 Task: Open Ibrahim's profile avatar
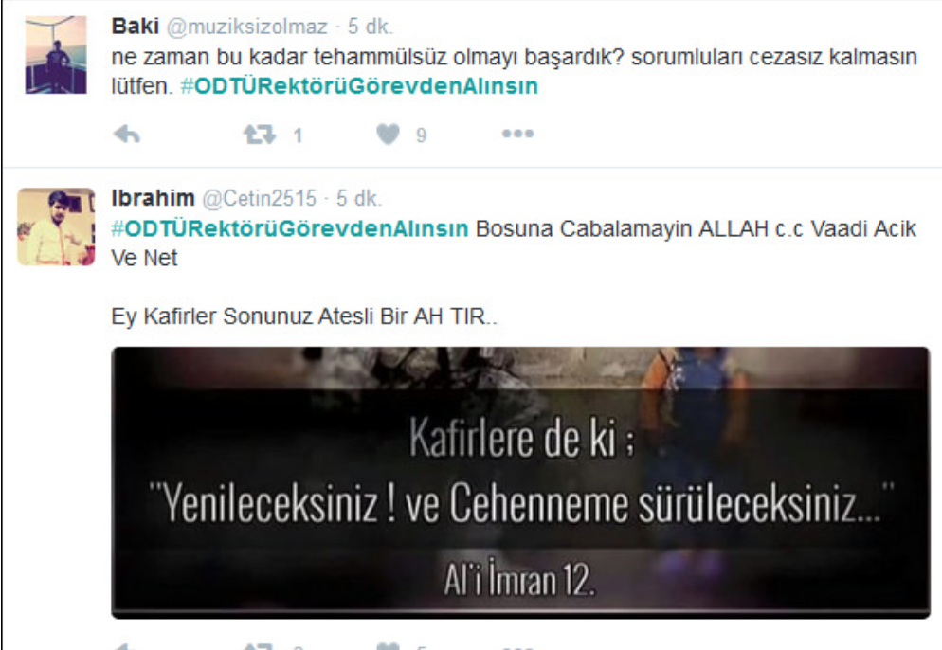click(x=56, y=226)
